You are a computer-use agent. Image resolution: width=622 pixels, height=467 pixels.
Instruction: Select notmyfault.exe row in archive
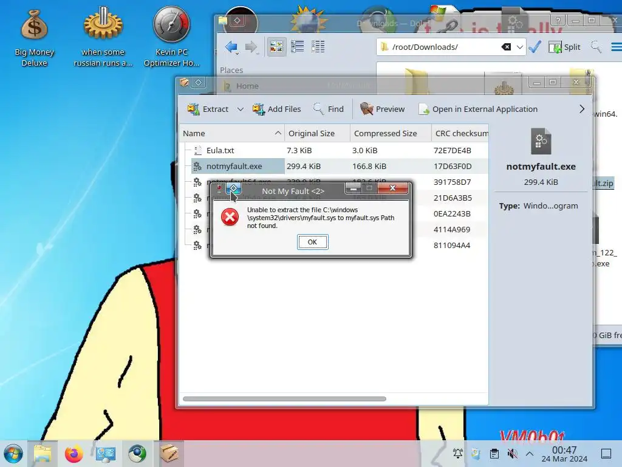pyautogui.click(x=333, y=167)
